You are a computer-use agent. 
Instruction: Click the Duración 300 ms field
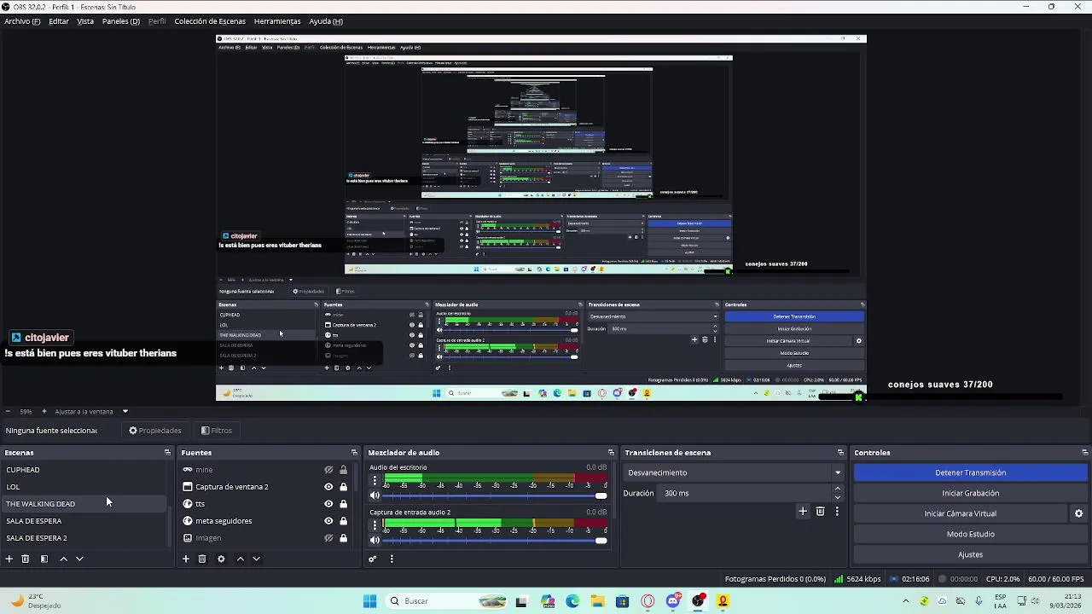tap(746, 493)
